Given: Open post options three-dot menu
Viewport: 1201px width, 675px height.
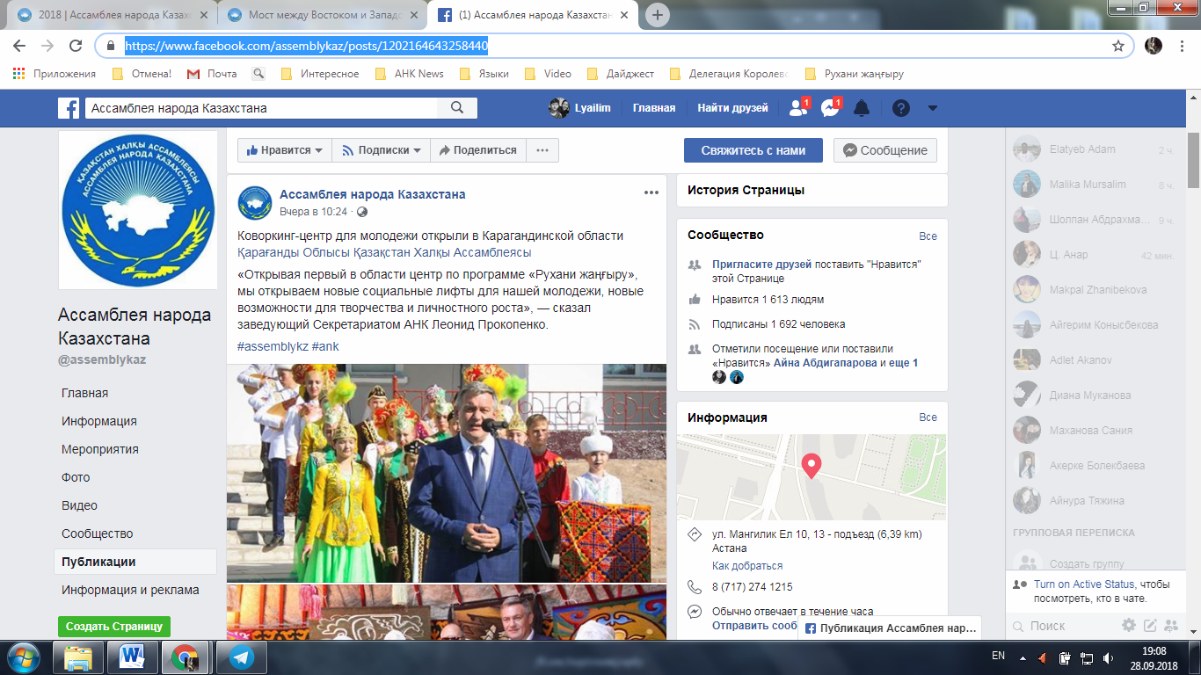Looking at the screenshot, I should click(x=651, y=192).
